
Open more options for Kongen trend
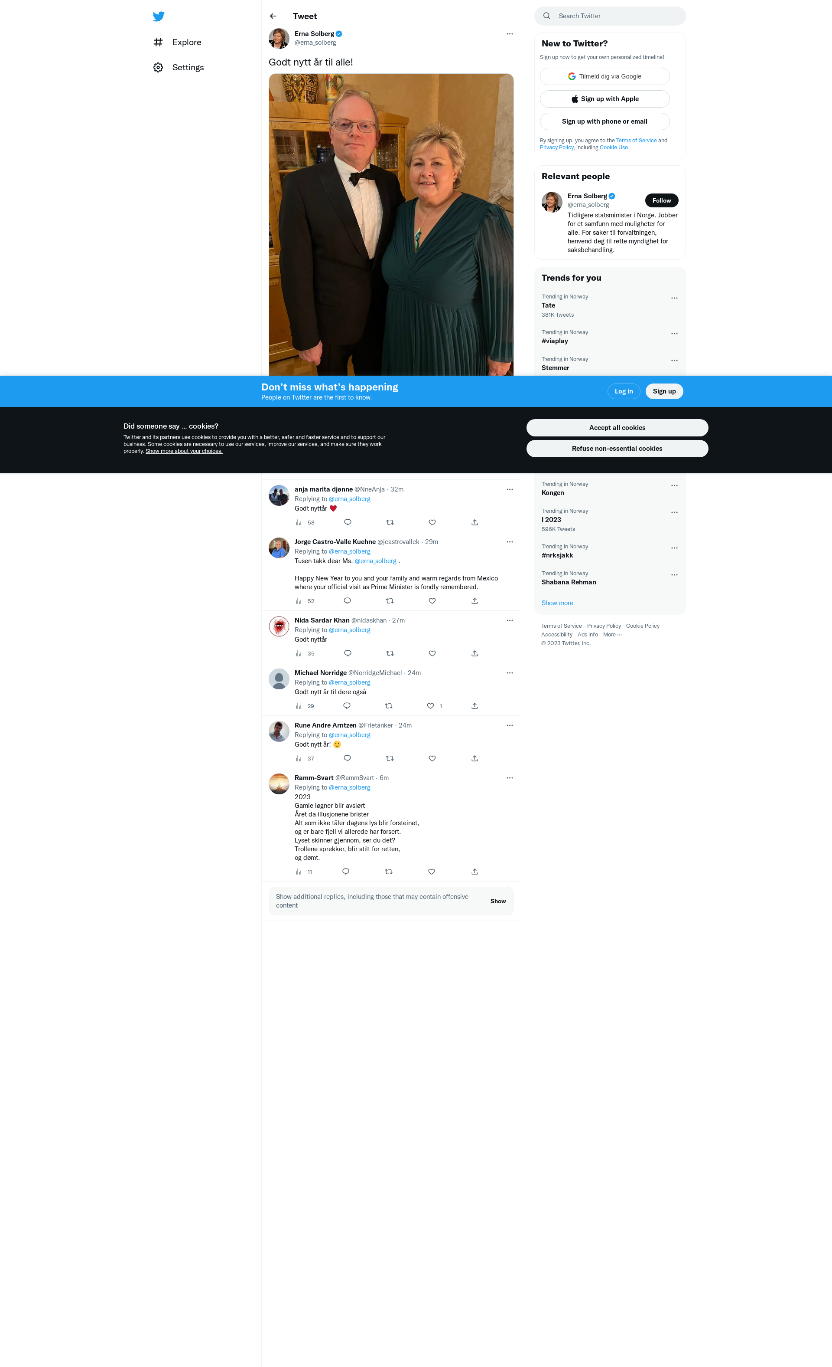(x=674, y=485)
